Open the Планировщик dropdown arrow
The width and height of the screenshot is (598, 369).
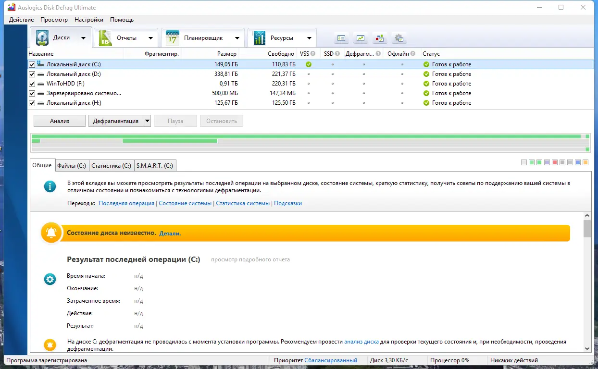[x=237, y=37]
